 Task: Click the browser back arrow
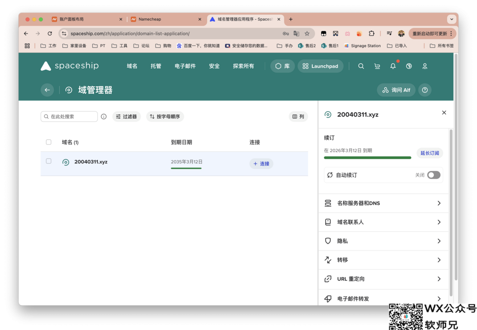26,34
